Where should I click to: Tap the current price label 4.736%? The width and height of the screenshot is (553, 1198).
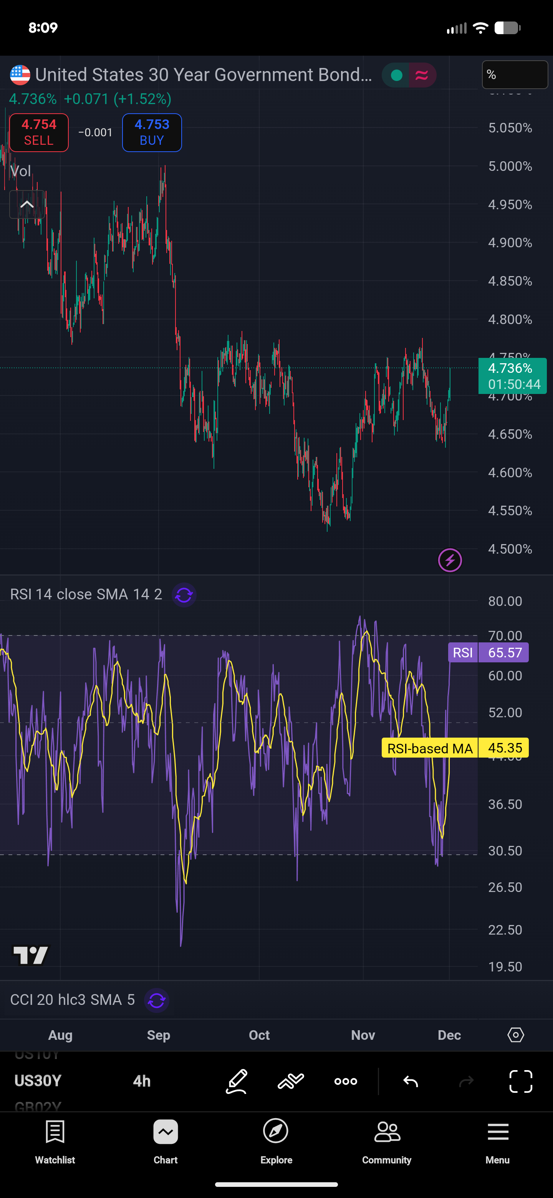tap(512, 376)
